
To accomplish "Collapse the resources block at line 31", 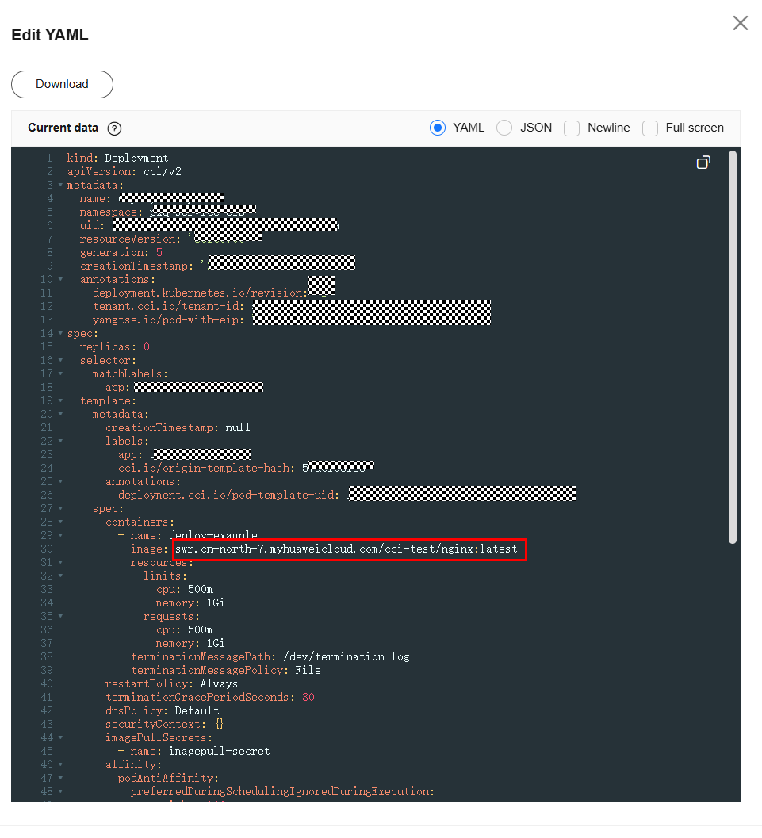I will point(60,563).
